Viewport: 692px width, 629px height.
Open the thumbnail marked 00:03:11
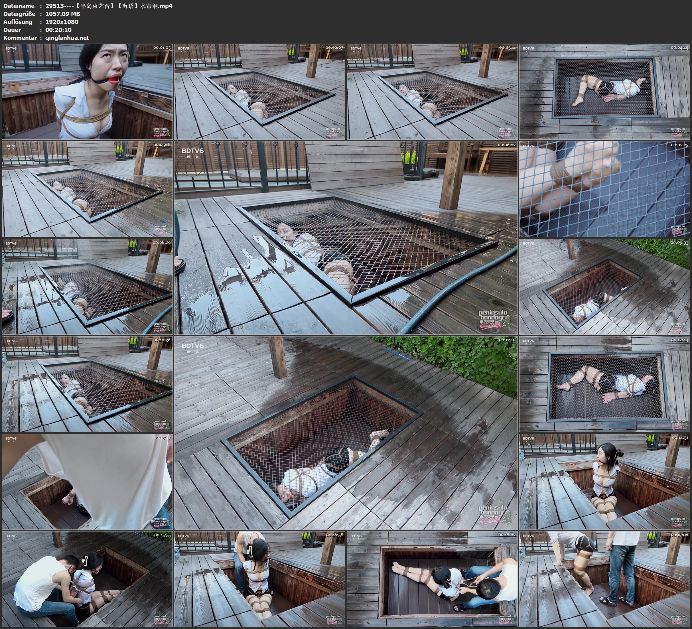pyautogui.click(x=432, y=91)
